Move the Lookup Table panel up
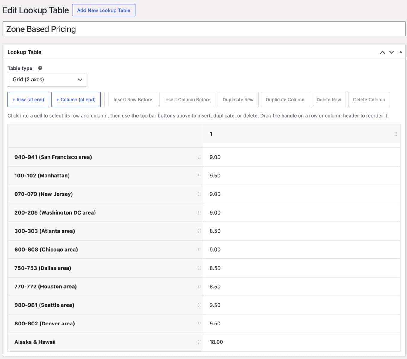The width and height of the screenshot is (407, 359). [x=382, y=52]
